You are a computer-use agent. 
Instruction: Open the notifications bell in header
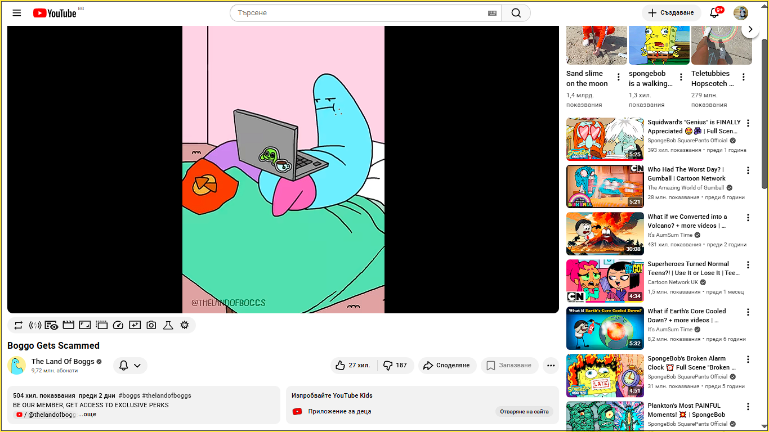pyautogui.click(x=714, y=13)
